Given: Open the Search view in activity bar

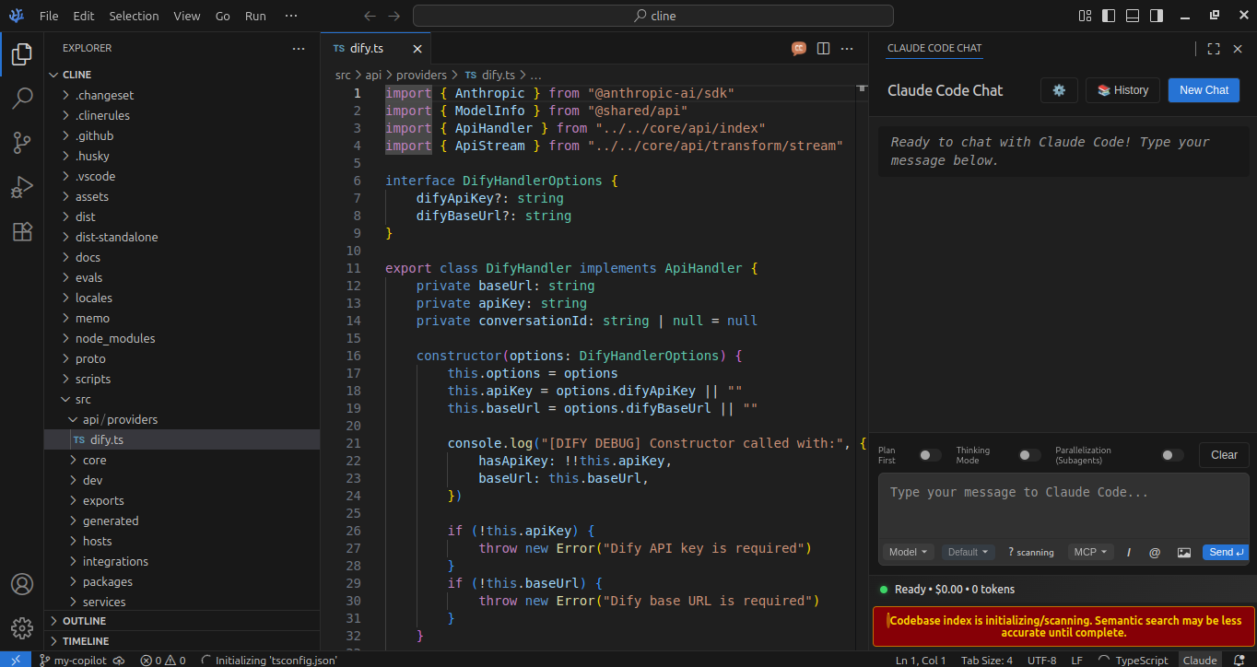Looking at the screenshot, I should pos(22,97).
